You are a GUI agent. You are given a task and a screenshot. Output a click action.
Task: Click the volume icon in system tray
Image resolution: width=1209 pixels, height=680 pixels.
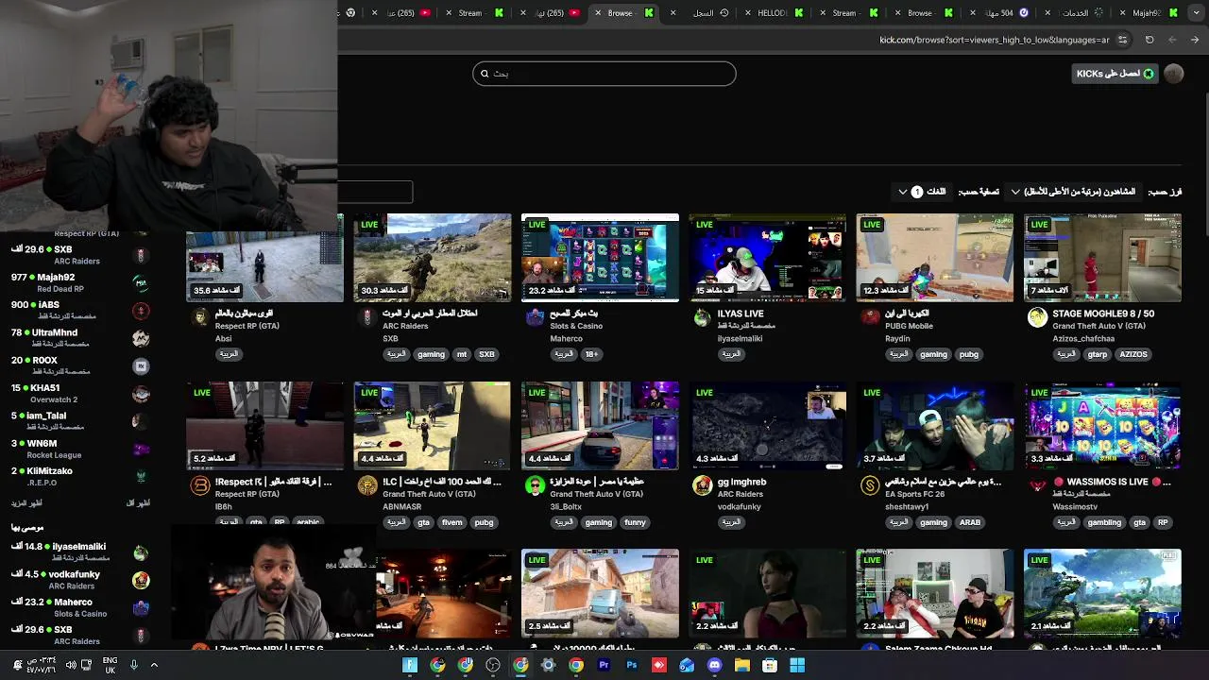[x=71, y=665]
